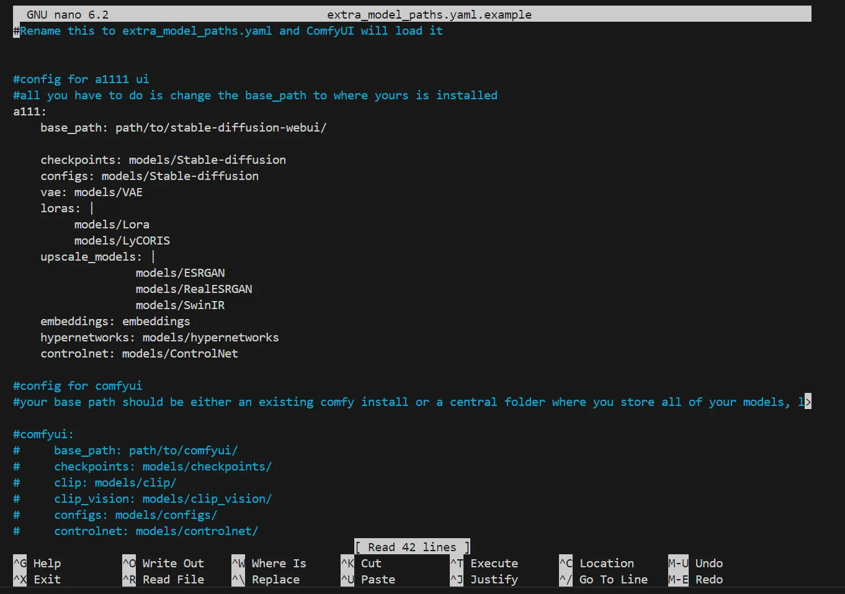This screenshot has width=845, height=594.
Task: Click the '#comfyui:' commented key
Action: [43, 434]
